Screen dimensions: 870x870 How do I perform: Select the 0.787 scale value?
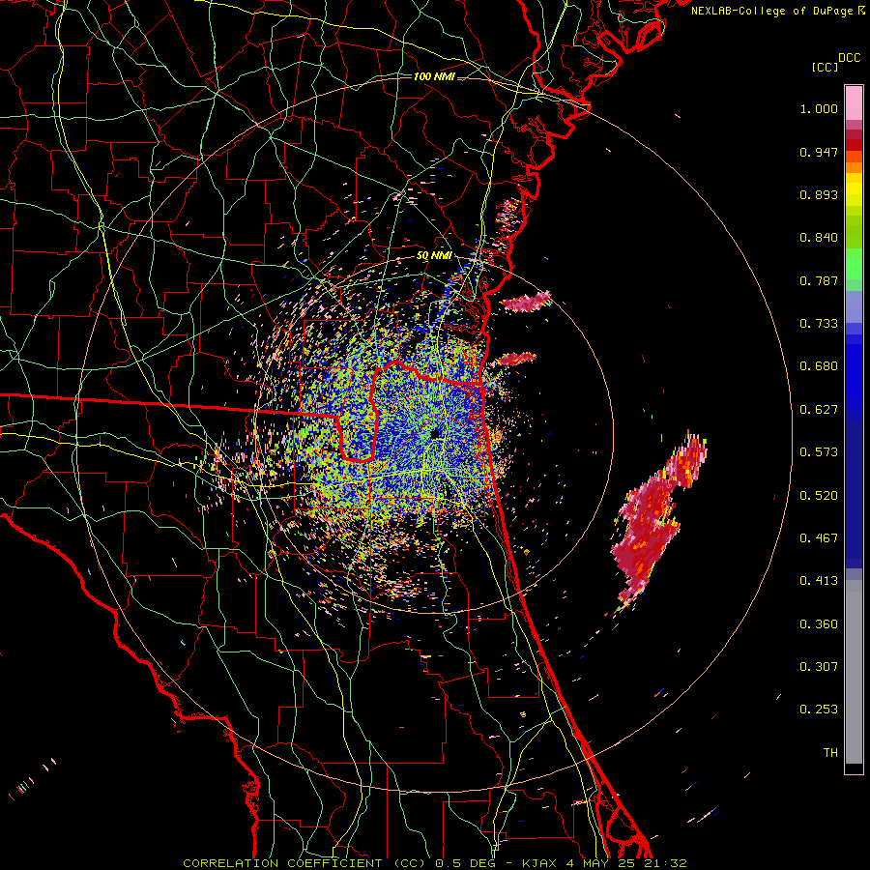[x=819, y=280]
